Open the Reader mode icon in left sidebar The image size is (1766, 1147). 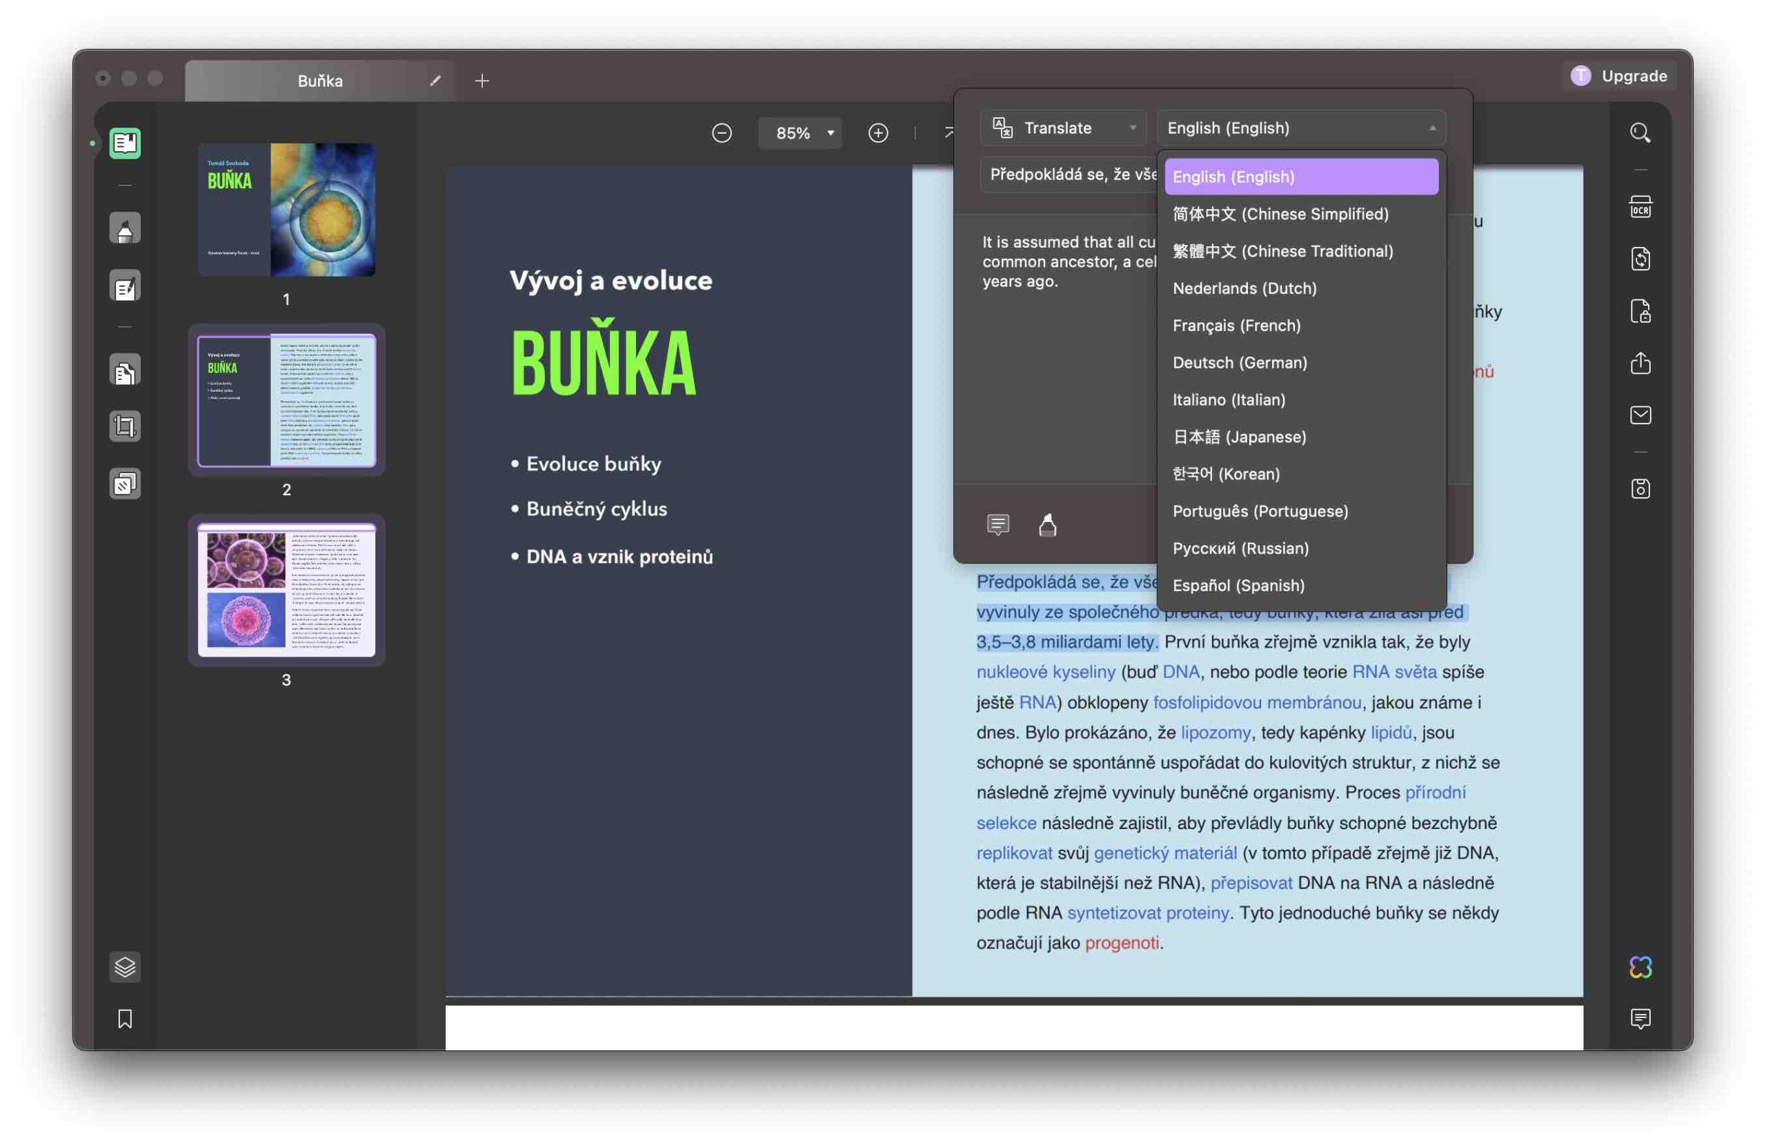pos(125,143)
